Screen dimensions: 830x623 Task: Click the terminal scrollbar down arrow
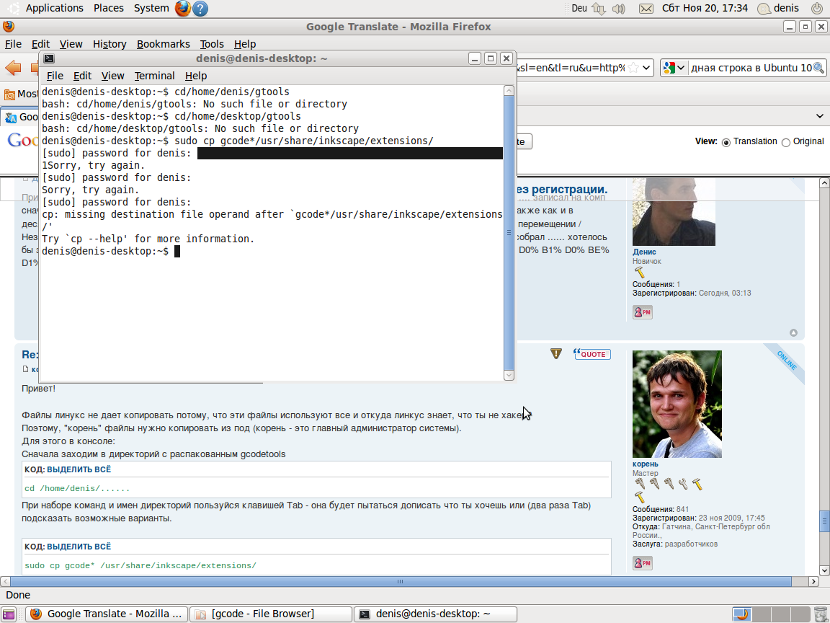[509, 375]
